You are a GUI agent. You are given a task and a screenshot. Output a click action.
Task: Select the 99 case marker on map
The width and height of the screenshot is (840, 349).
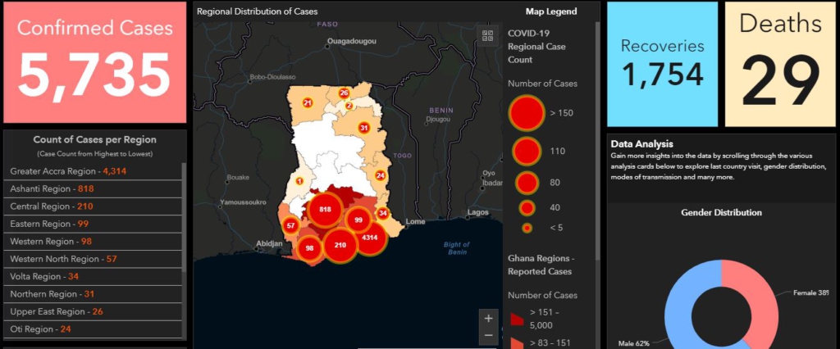pos(358,220)
